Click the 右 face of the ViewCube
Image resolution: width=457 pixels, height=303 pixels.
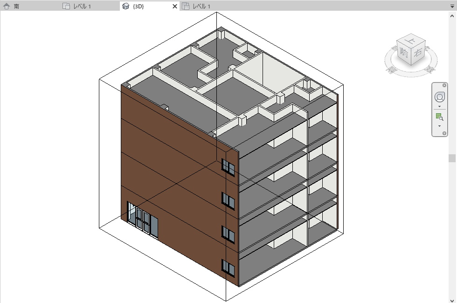click(x=418, y=53)
